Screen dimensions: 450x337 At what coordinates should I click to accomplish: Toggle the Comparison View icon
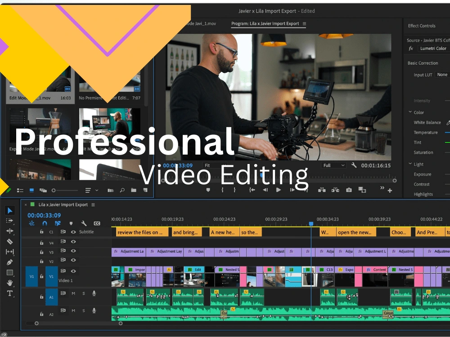coord(362,190)
